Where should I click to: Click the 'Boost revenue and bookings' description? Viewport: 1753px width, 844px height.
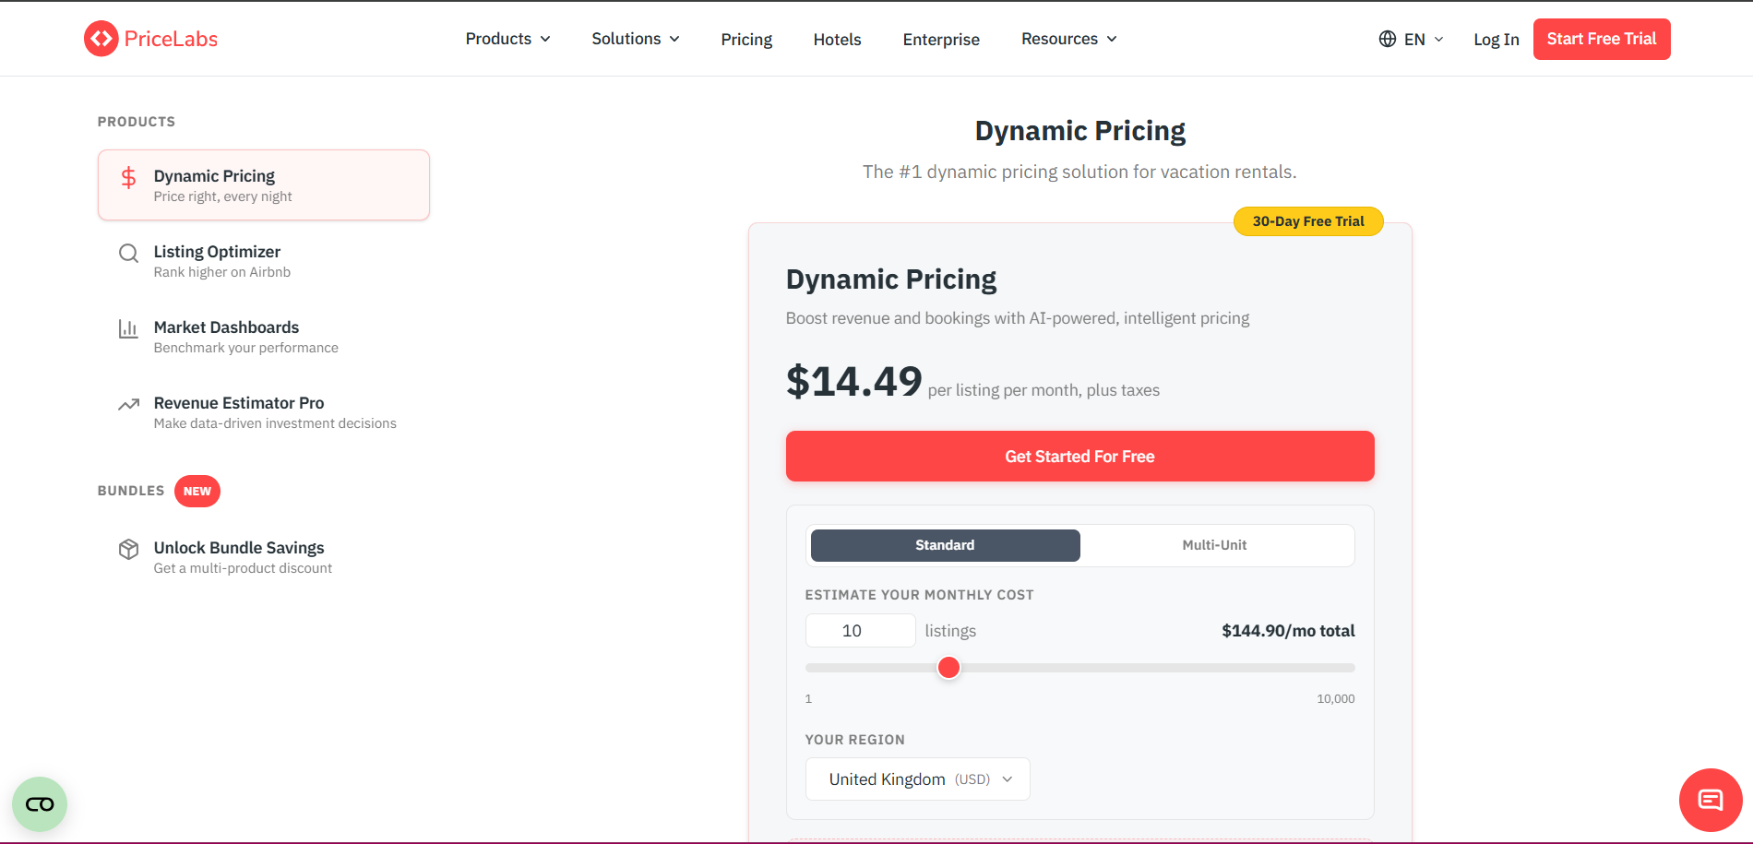point(1018,318)
